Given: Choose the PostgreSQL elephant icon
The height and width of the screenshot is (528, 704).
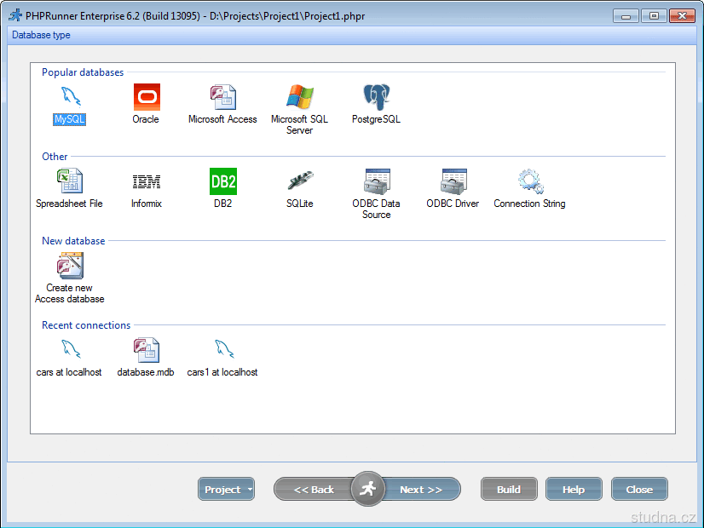Looking at the screenshot, I should click(376, 97).
